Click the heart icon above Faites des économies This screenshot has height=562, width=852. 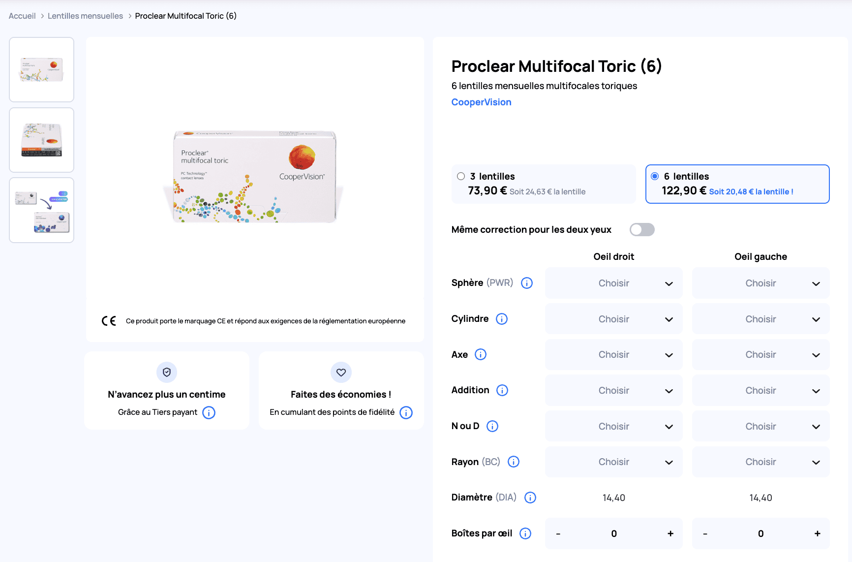(x=341, y=372)
